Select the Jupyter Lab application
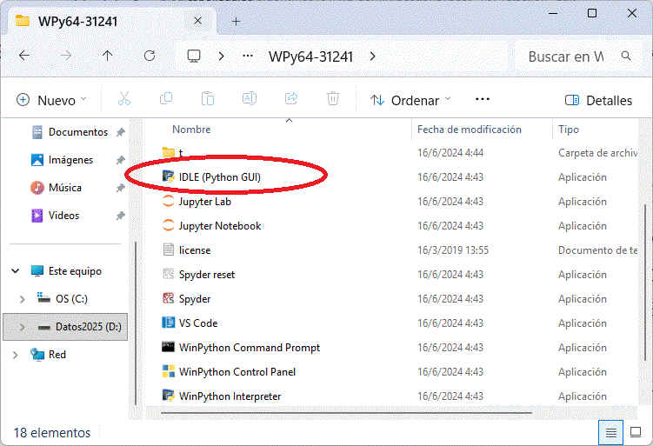 tap(204, 202)
